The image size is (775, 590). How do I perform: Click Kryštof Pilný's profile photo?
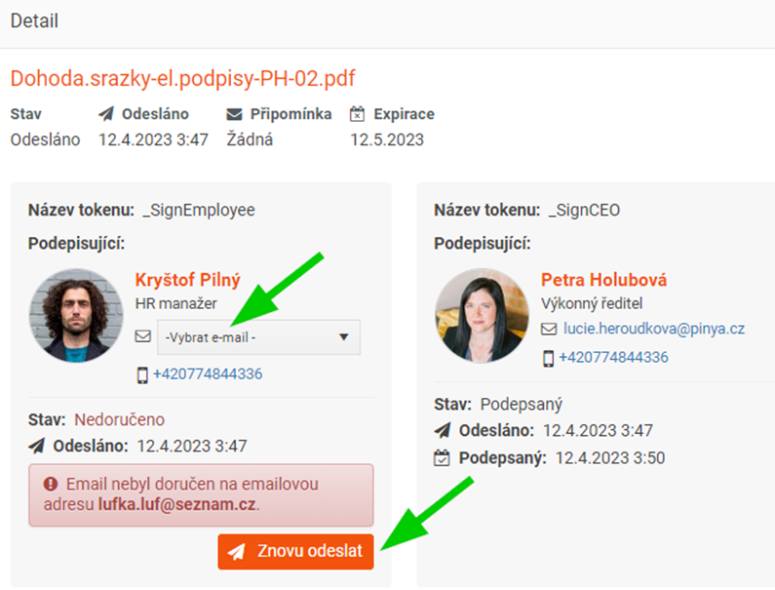coord(76,316)
